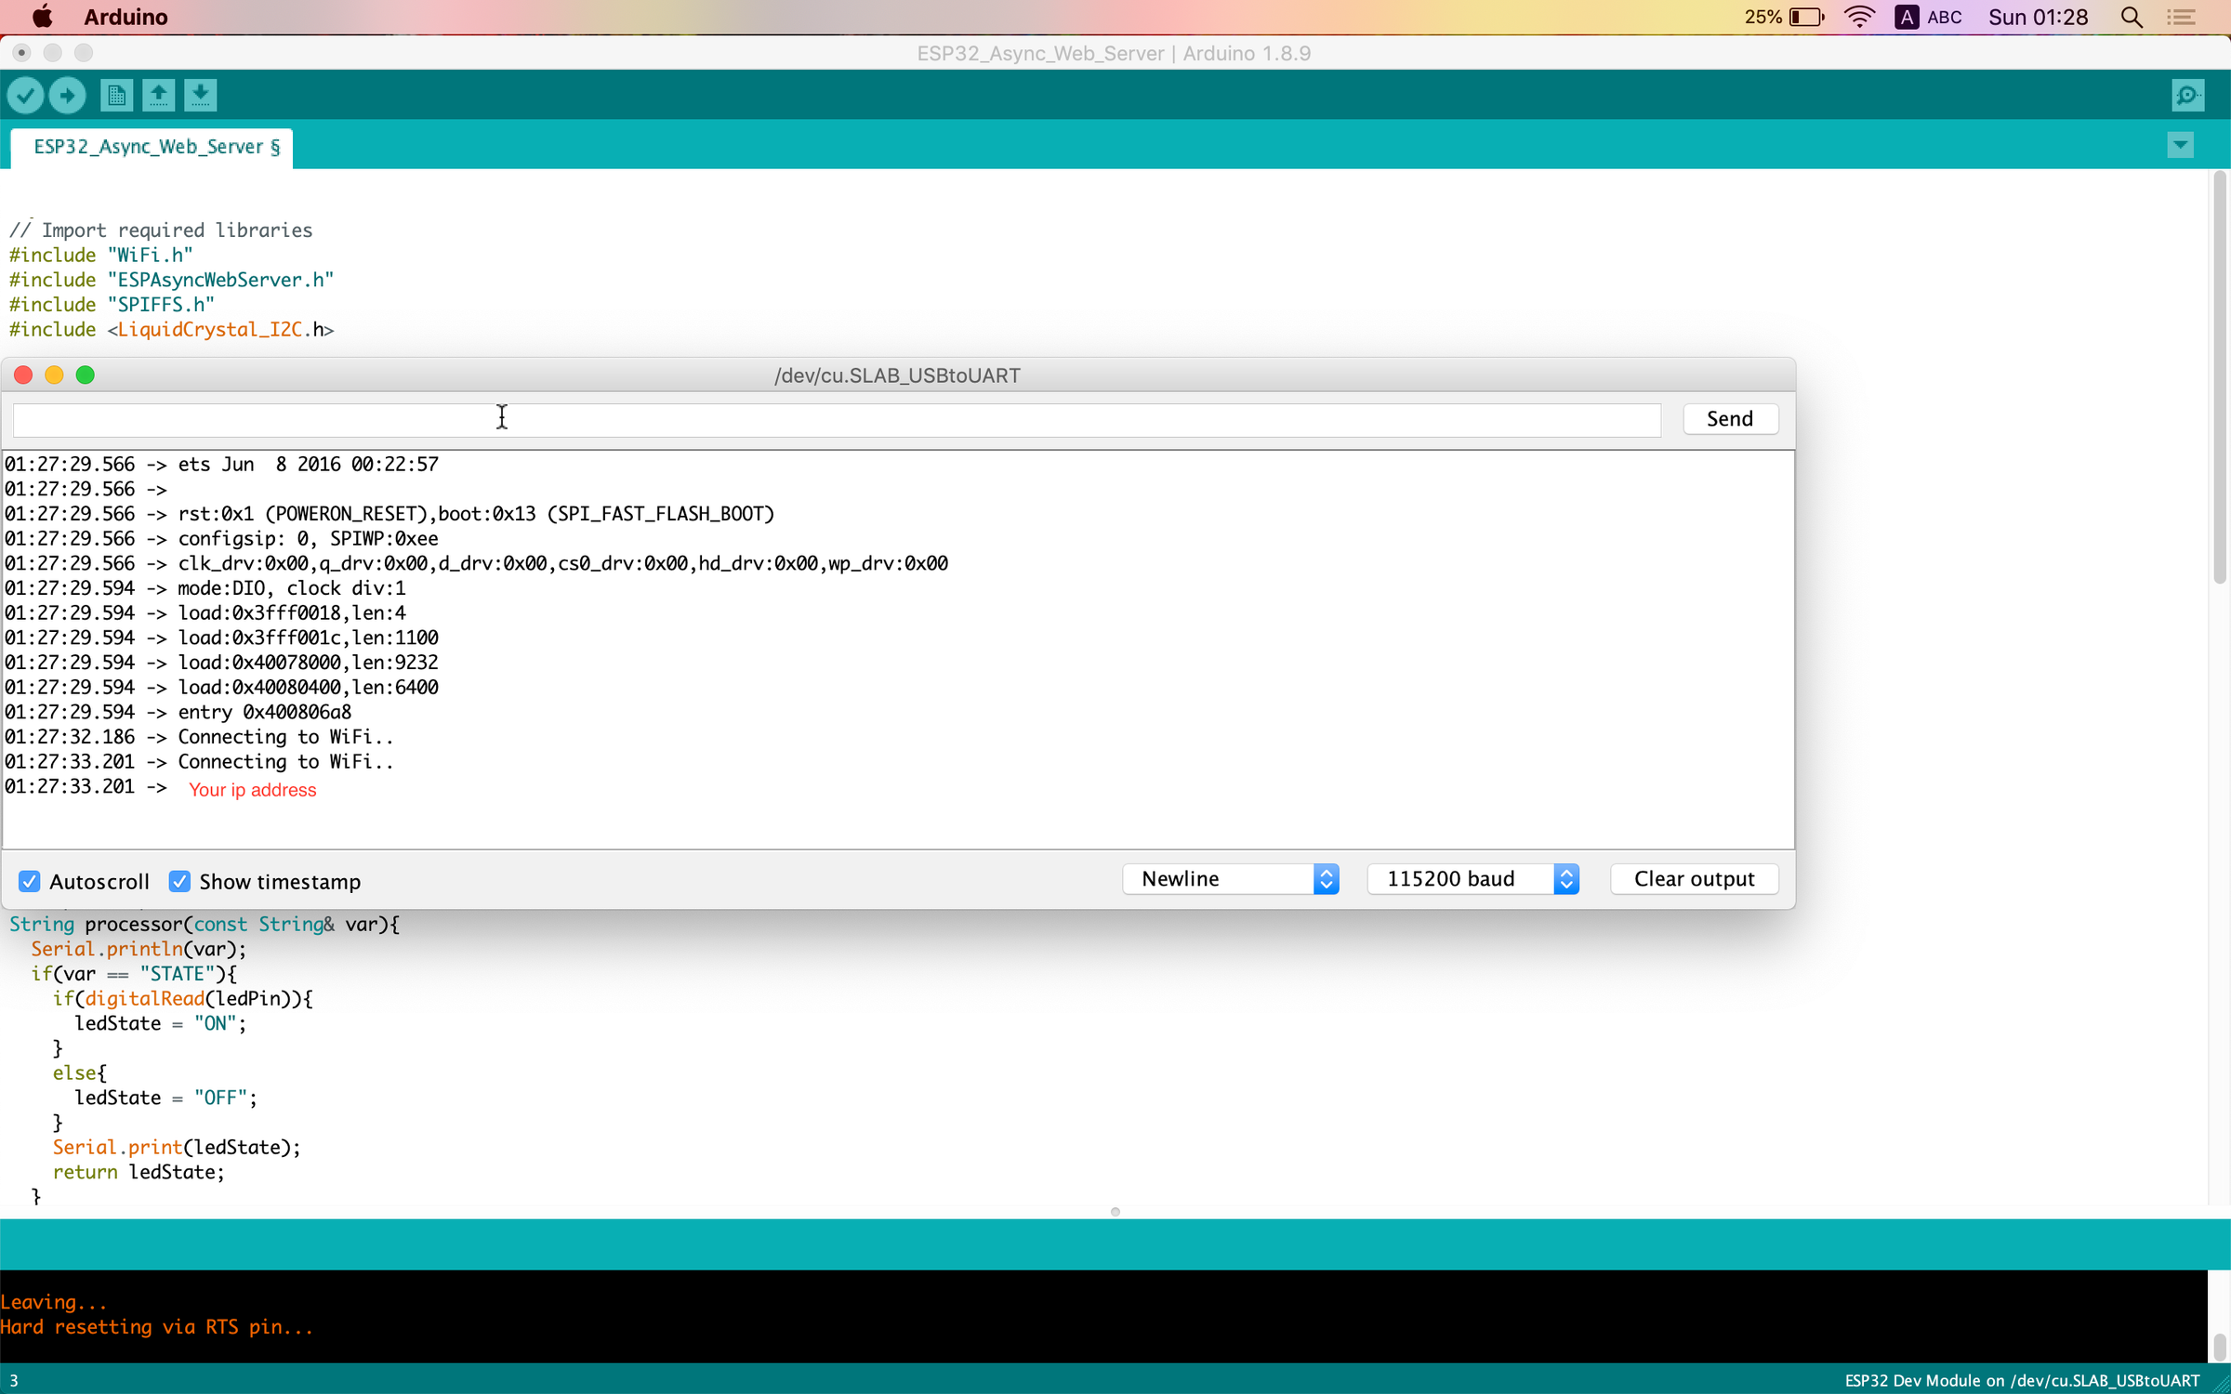Click the Send button
This screenshot has width=2231, height=1394.
pos(1729,419)
